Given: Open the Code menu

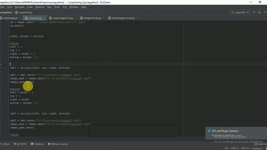Looking at the screenshot, I should 30,7.
